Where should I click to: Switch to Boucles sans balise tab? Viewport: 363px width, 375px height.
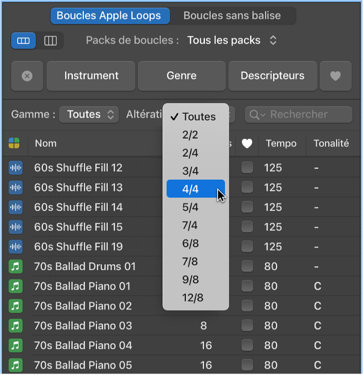232,16
